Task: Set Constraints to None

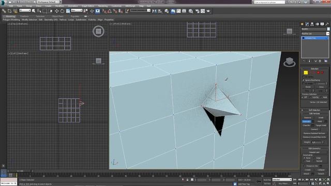Action: pos(304,158)
